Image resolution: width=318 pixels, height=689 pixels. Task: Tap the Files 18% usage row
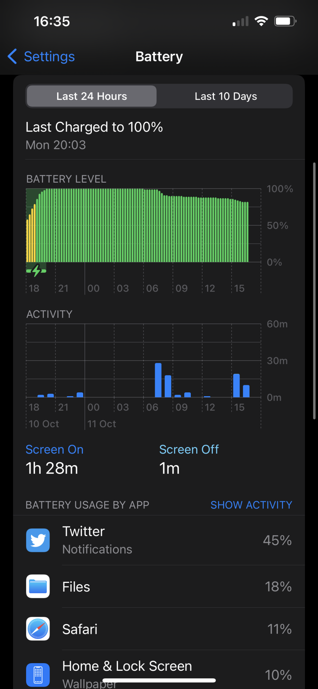tap(159, 586)
